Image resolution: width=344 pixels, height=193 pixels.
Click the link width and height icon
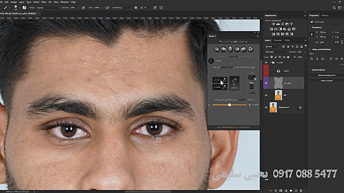pyautogui.click(x=312, y=34)
